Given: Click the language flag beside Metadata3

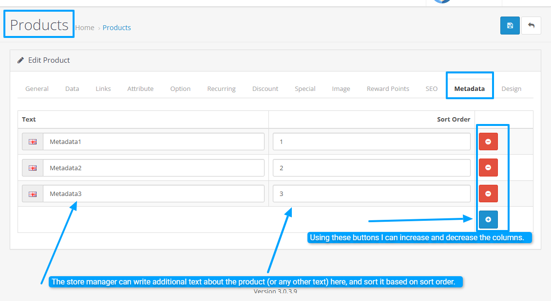Looking at the screenshot, I should (x=33, y=194).
